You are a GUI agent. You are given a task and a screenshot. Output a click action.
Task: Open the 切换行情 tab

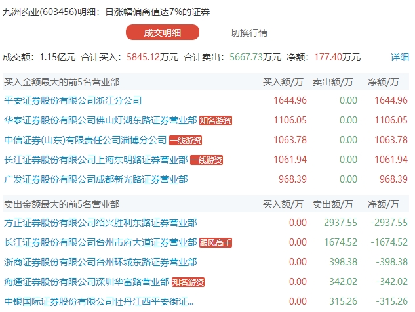click(249, 33)
